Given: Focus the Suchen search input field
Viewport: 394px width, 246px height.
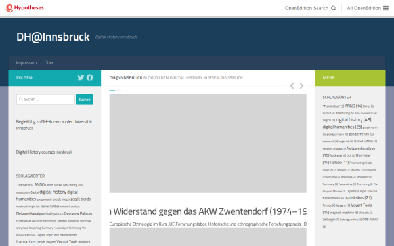Looking at the screenshot, I should click(x=45, y=100).
